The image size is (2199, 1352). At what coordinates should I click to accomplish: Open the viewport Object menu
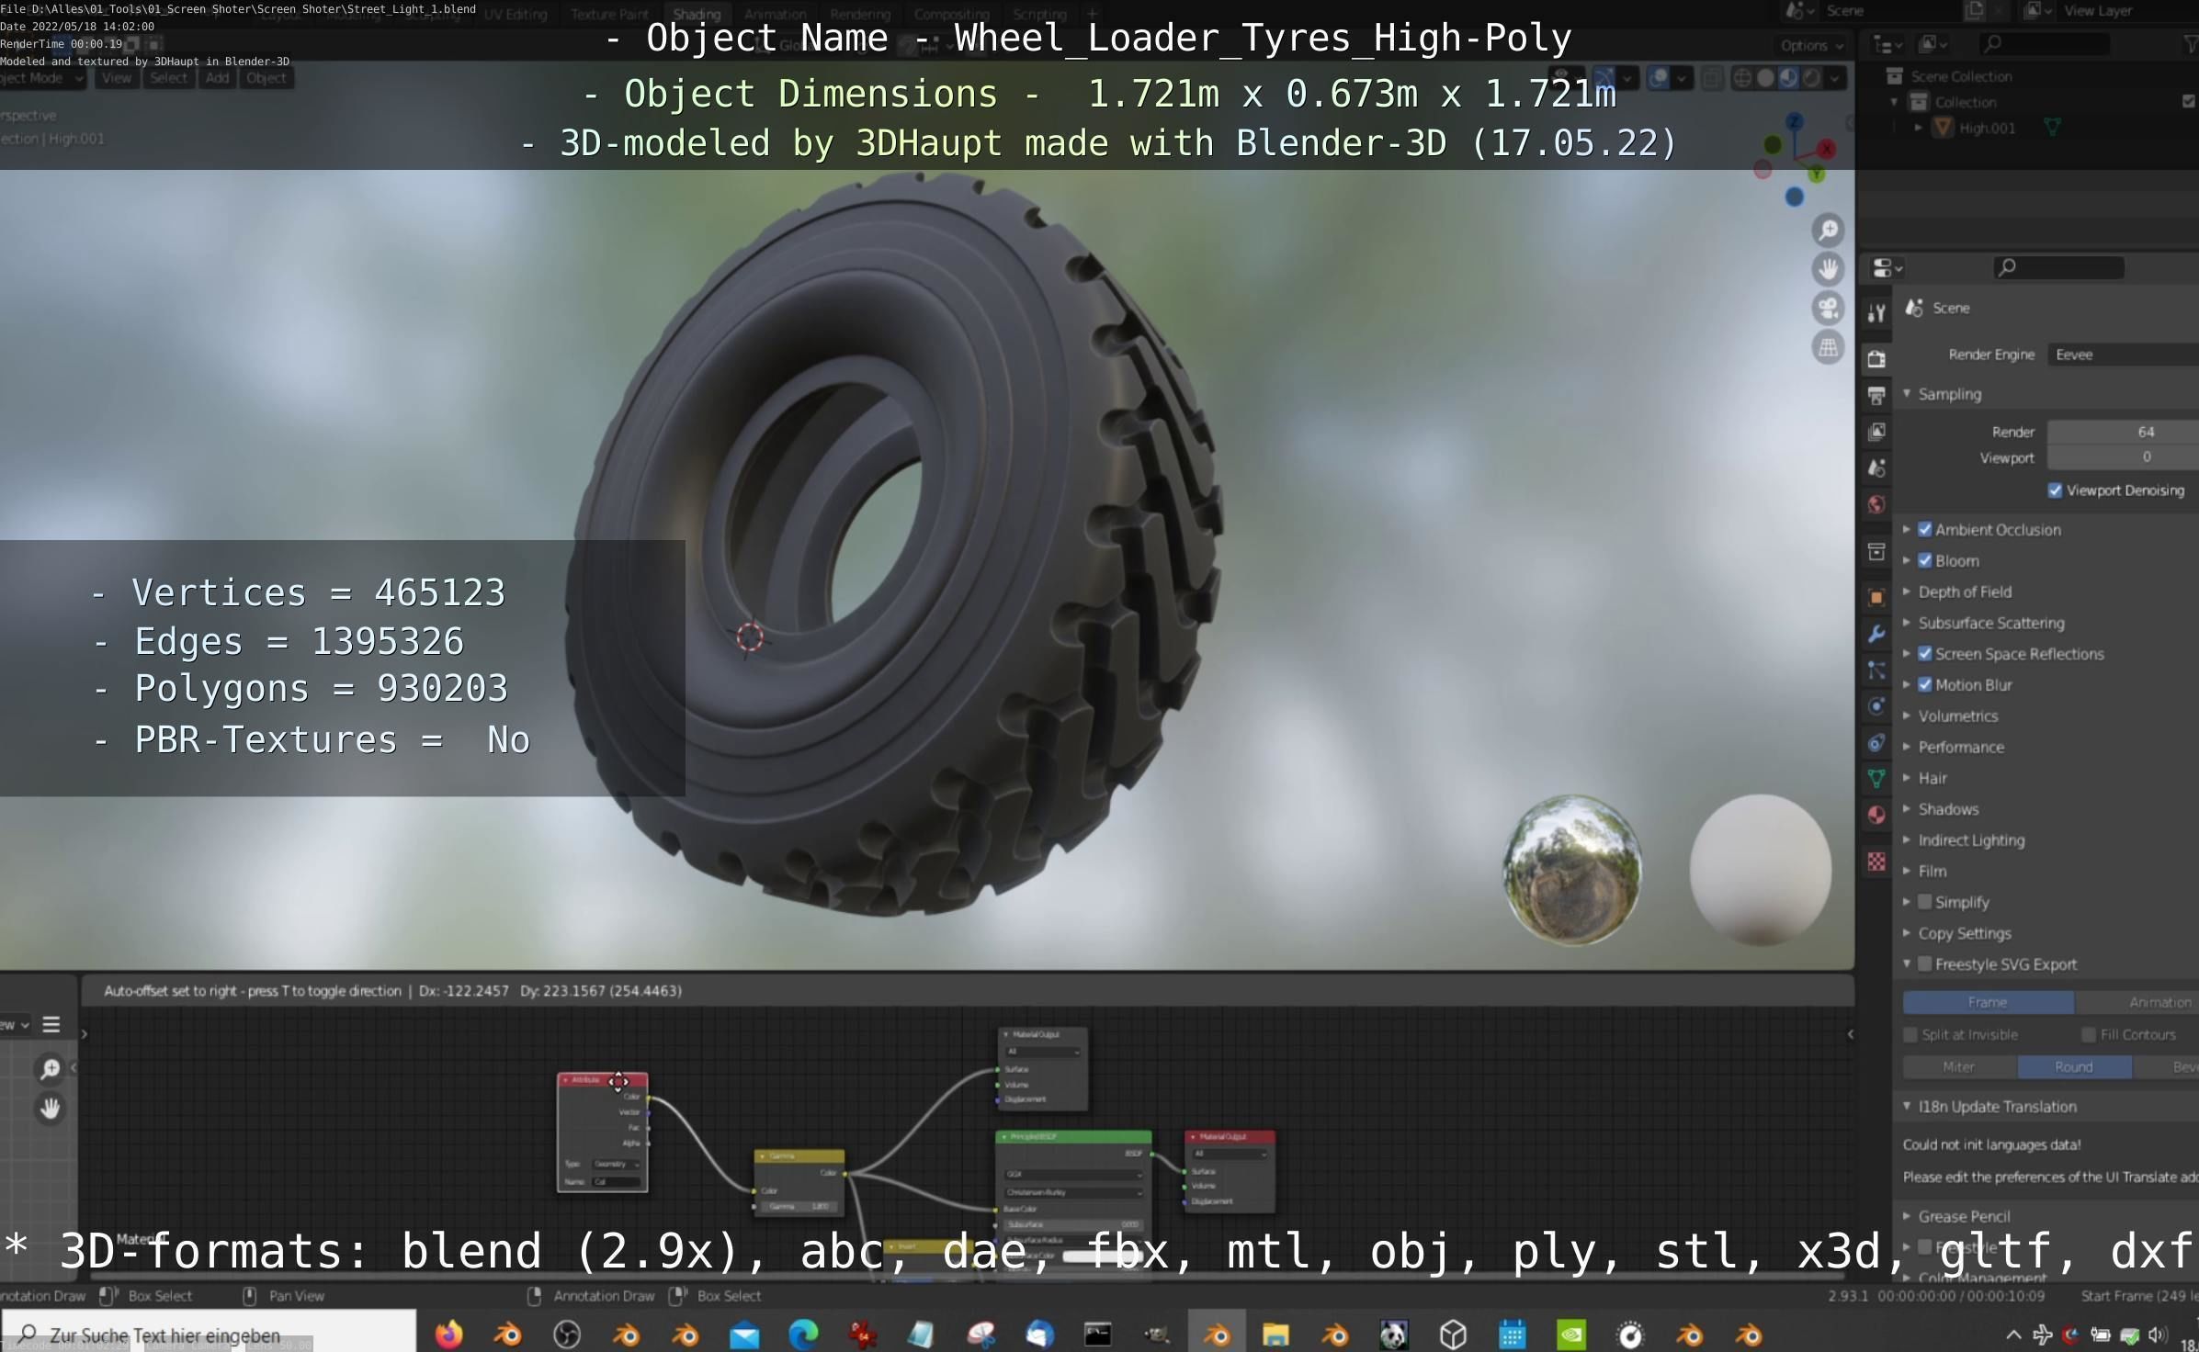click(x=266, y=78)
